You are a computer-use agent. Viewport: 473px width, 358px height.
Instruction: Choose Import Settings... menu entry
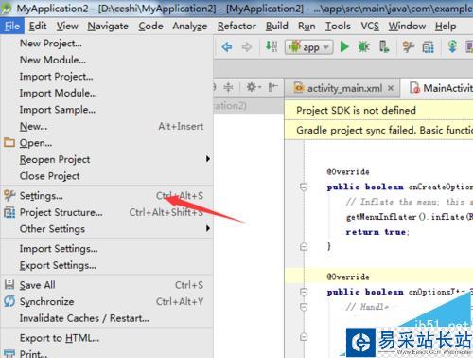pyautogui.click(x=107, y=249)
